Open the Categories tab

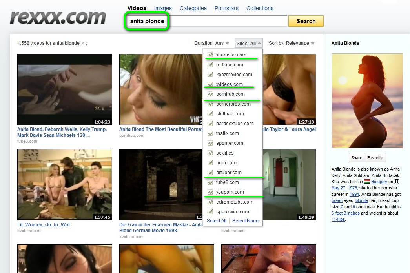193,8
